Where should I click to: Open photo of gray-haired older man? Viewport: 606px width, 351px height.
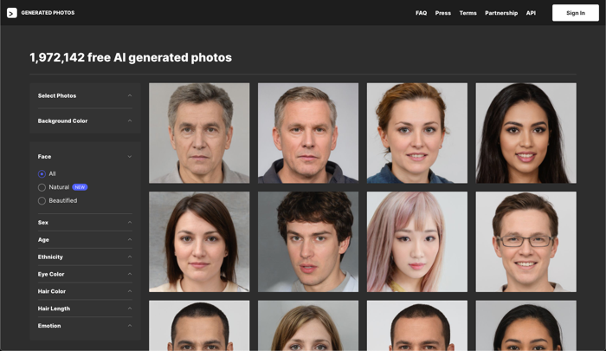click(x=199, y=133)
